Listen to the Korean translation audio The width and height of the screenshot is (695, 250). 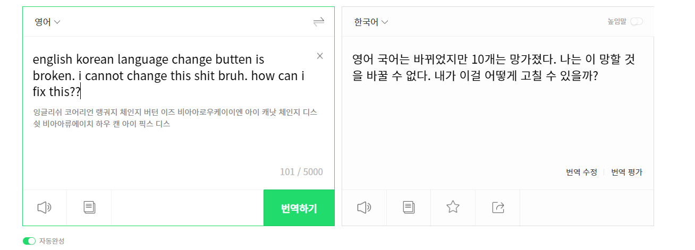[x=364, y=208]
